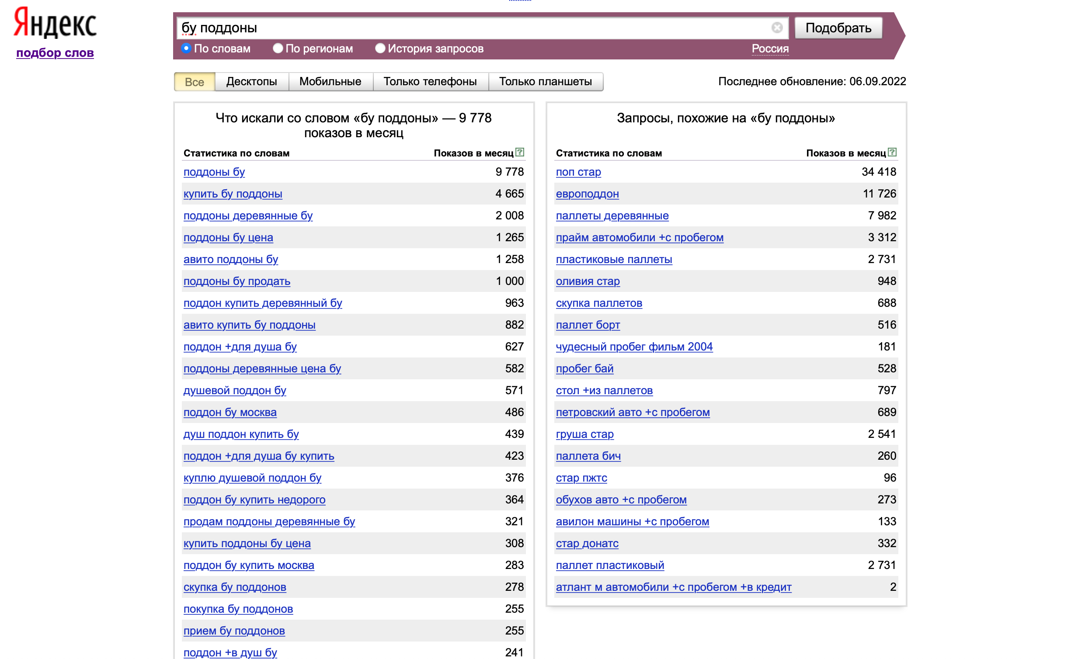Viewport: 1078px width, 659px height.
Task: Open the 'груша стар' link
Action: point(584,434)
